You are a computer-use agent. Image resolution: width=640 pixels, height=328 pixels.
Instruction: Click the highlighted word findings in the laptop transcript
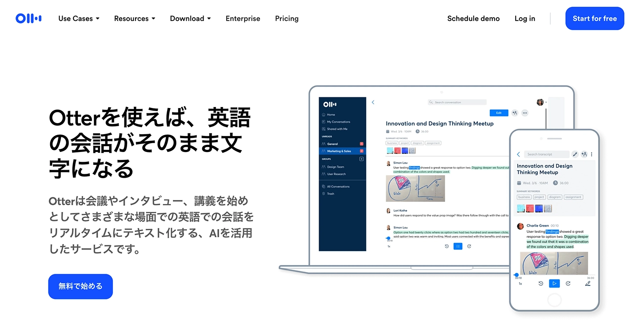coord(414,168)
